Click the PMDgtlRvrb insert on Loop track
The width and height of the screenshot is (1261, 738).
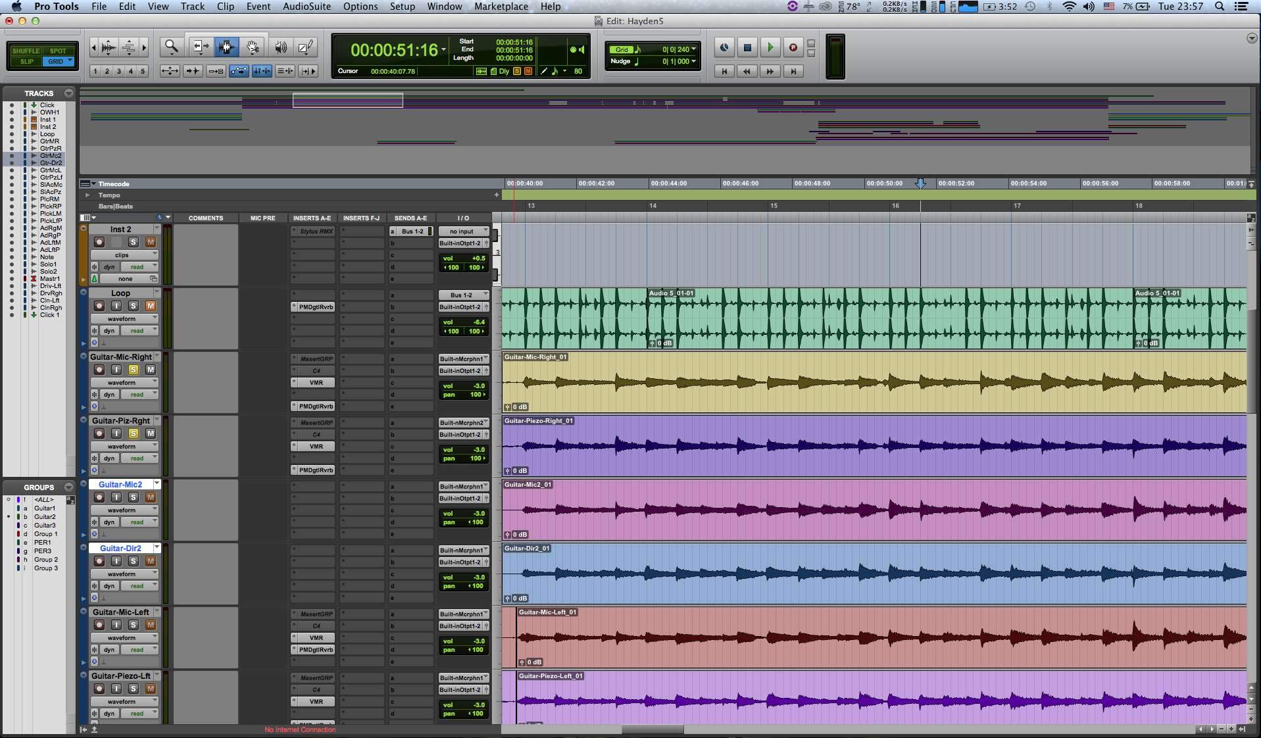(x=316, y=307)
